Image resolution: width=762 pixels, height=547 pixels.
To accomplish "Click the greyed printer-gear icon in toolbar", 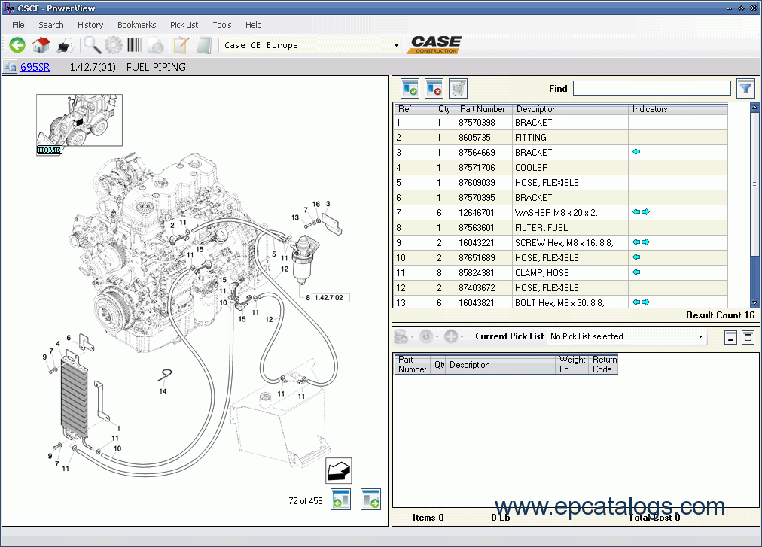I will tap(156, 45).
